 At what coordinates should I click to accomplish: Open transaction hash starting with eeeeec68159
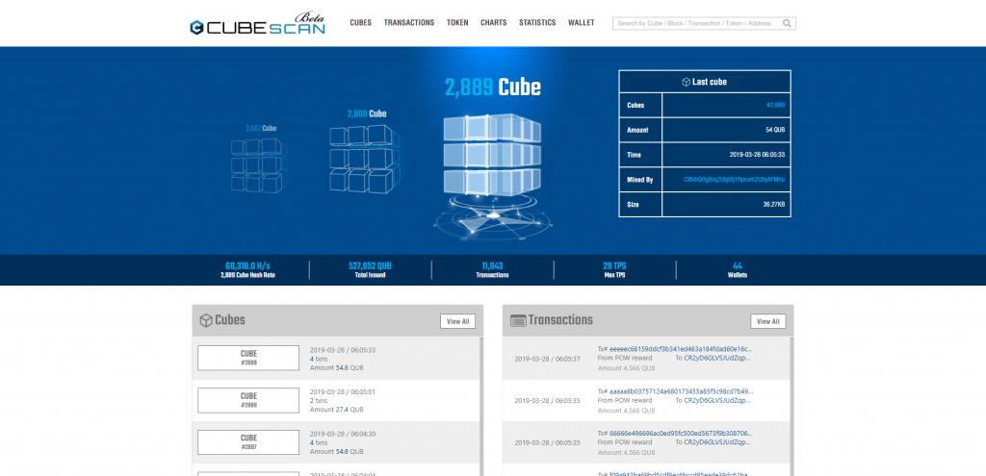pyautogui.click(x=681, y=348)
